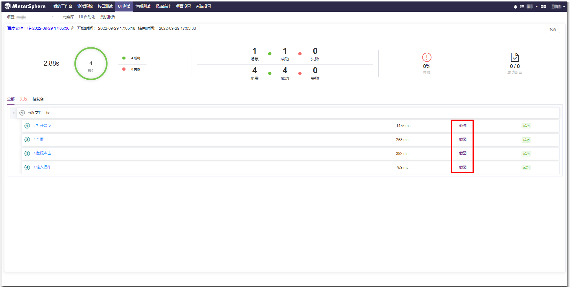This screenshot has width=570, height=289.
Task: Click the pencil icon to rename the report
Action: click(72, 28)
